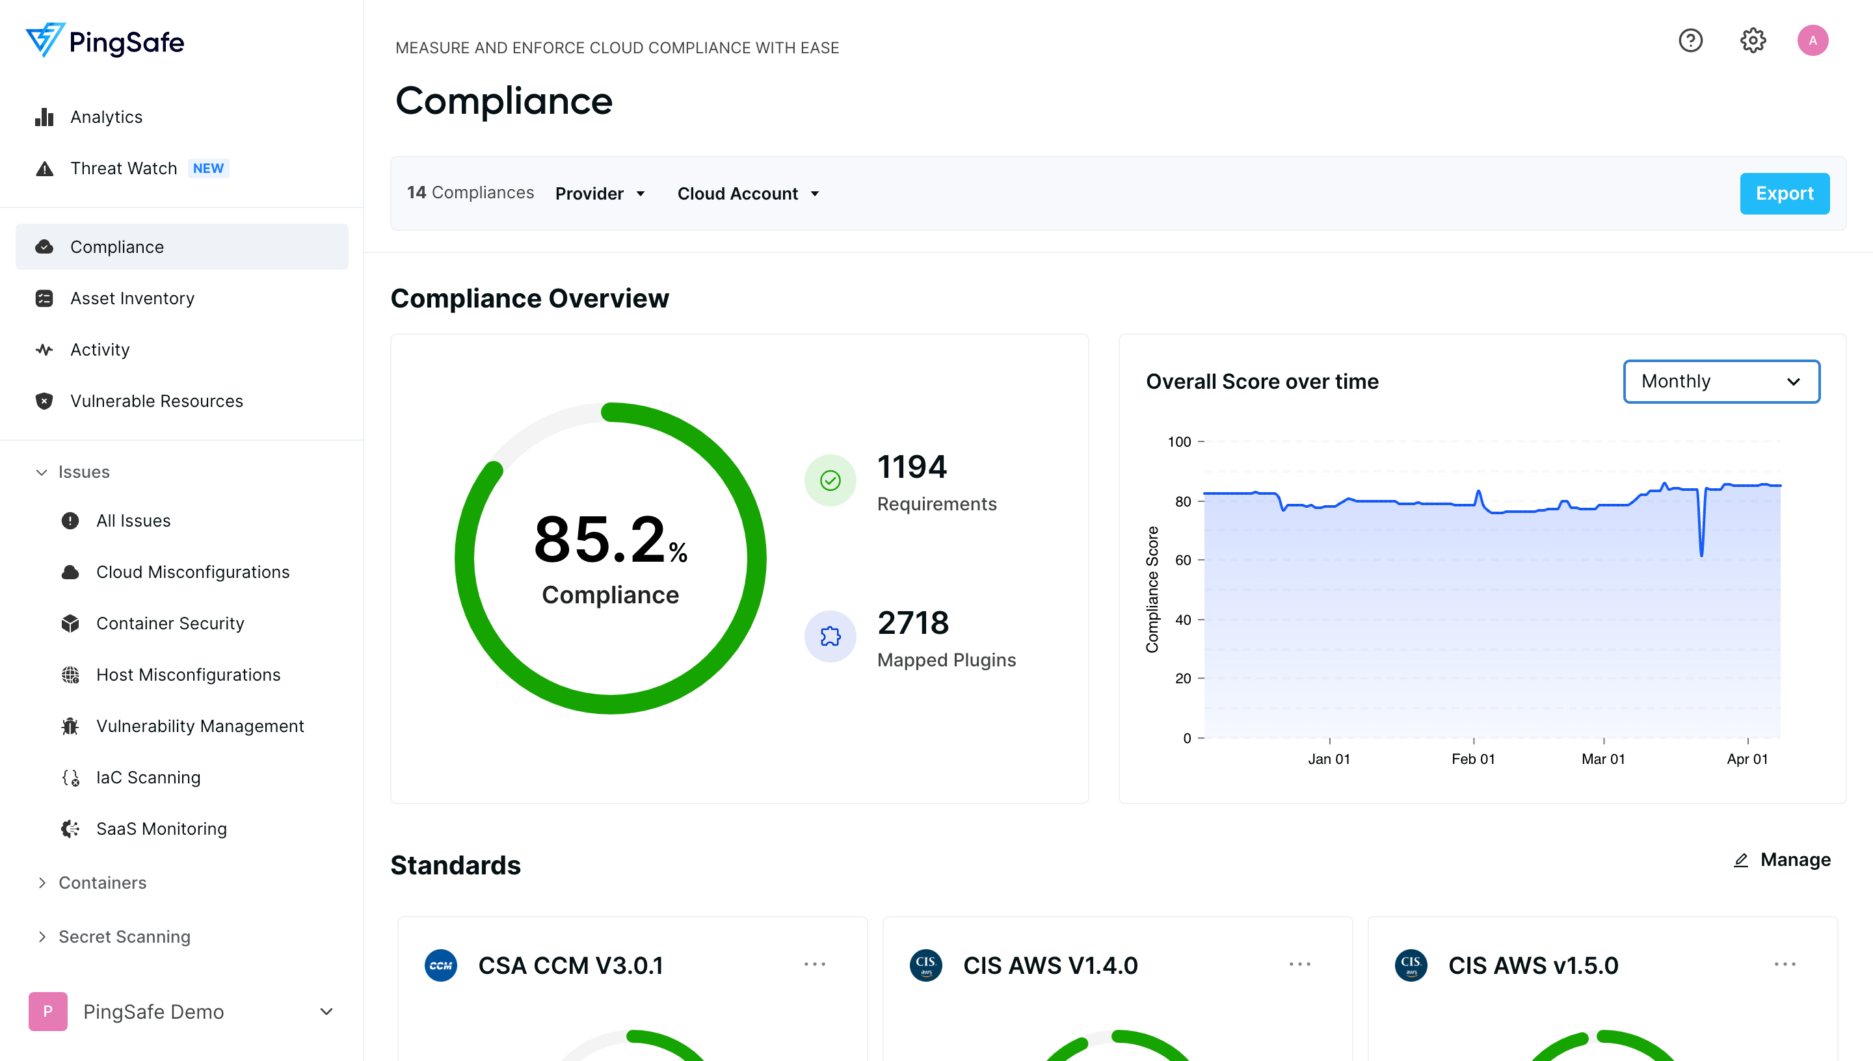The width and height of the screenshot is (1873, 1061).
Task: Open the help question mark icon
Action: click(1690, 40)
